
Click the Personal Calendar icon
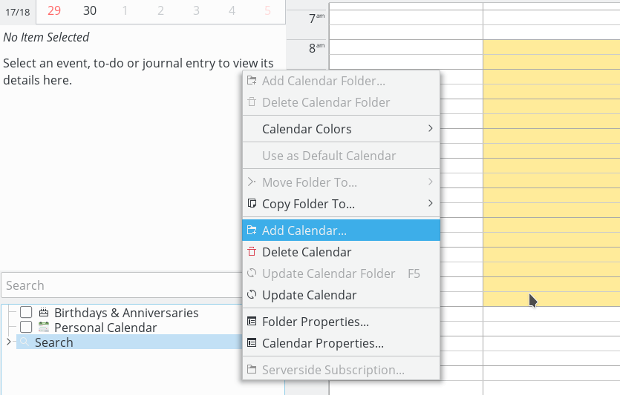pos(44,328)
